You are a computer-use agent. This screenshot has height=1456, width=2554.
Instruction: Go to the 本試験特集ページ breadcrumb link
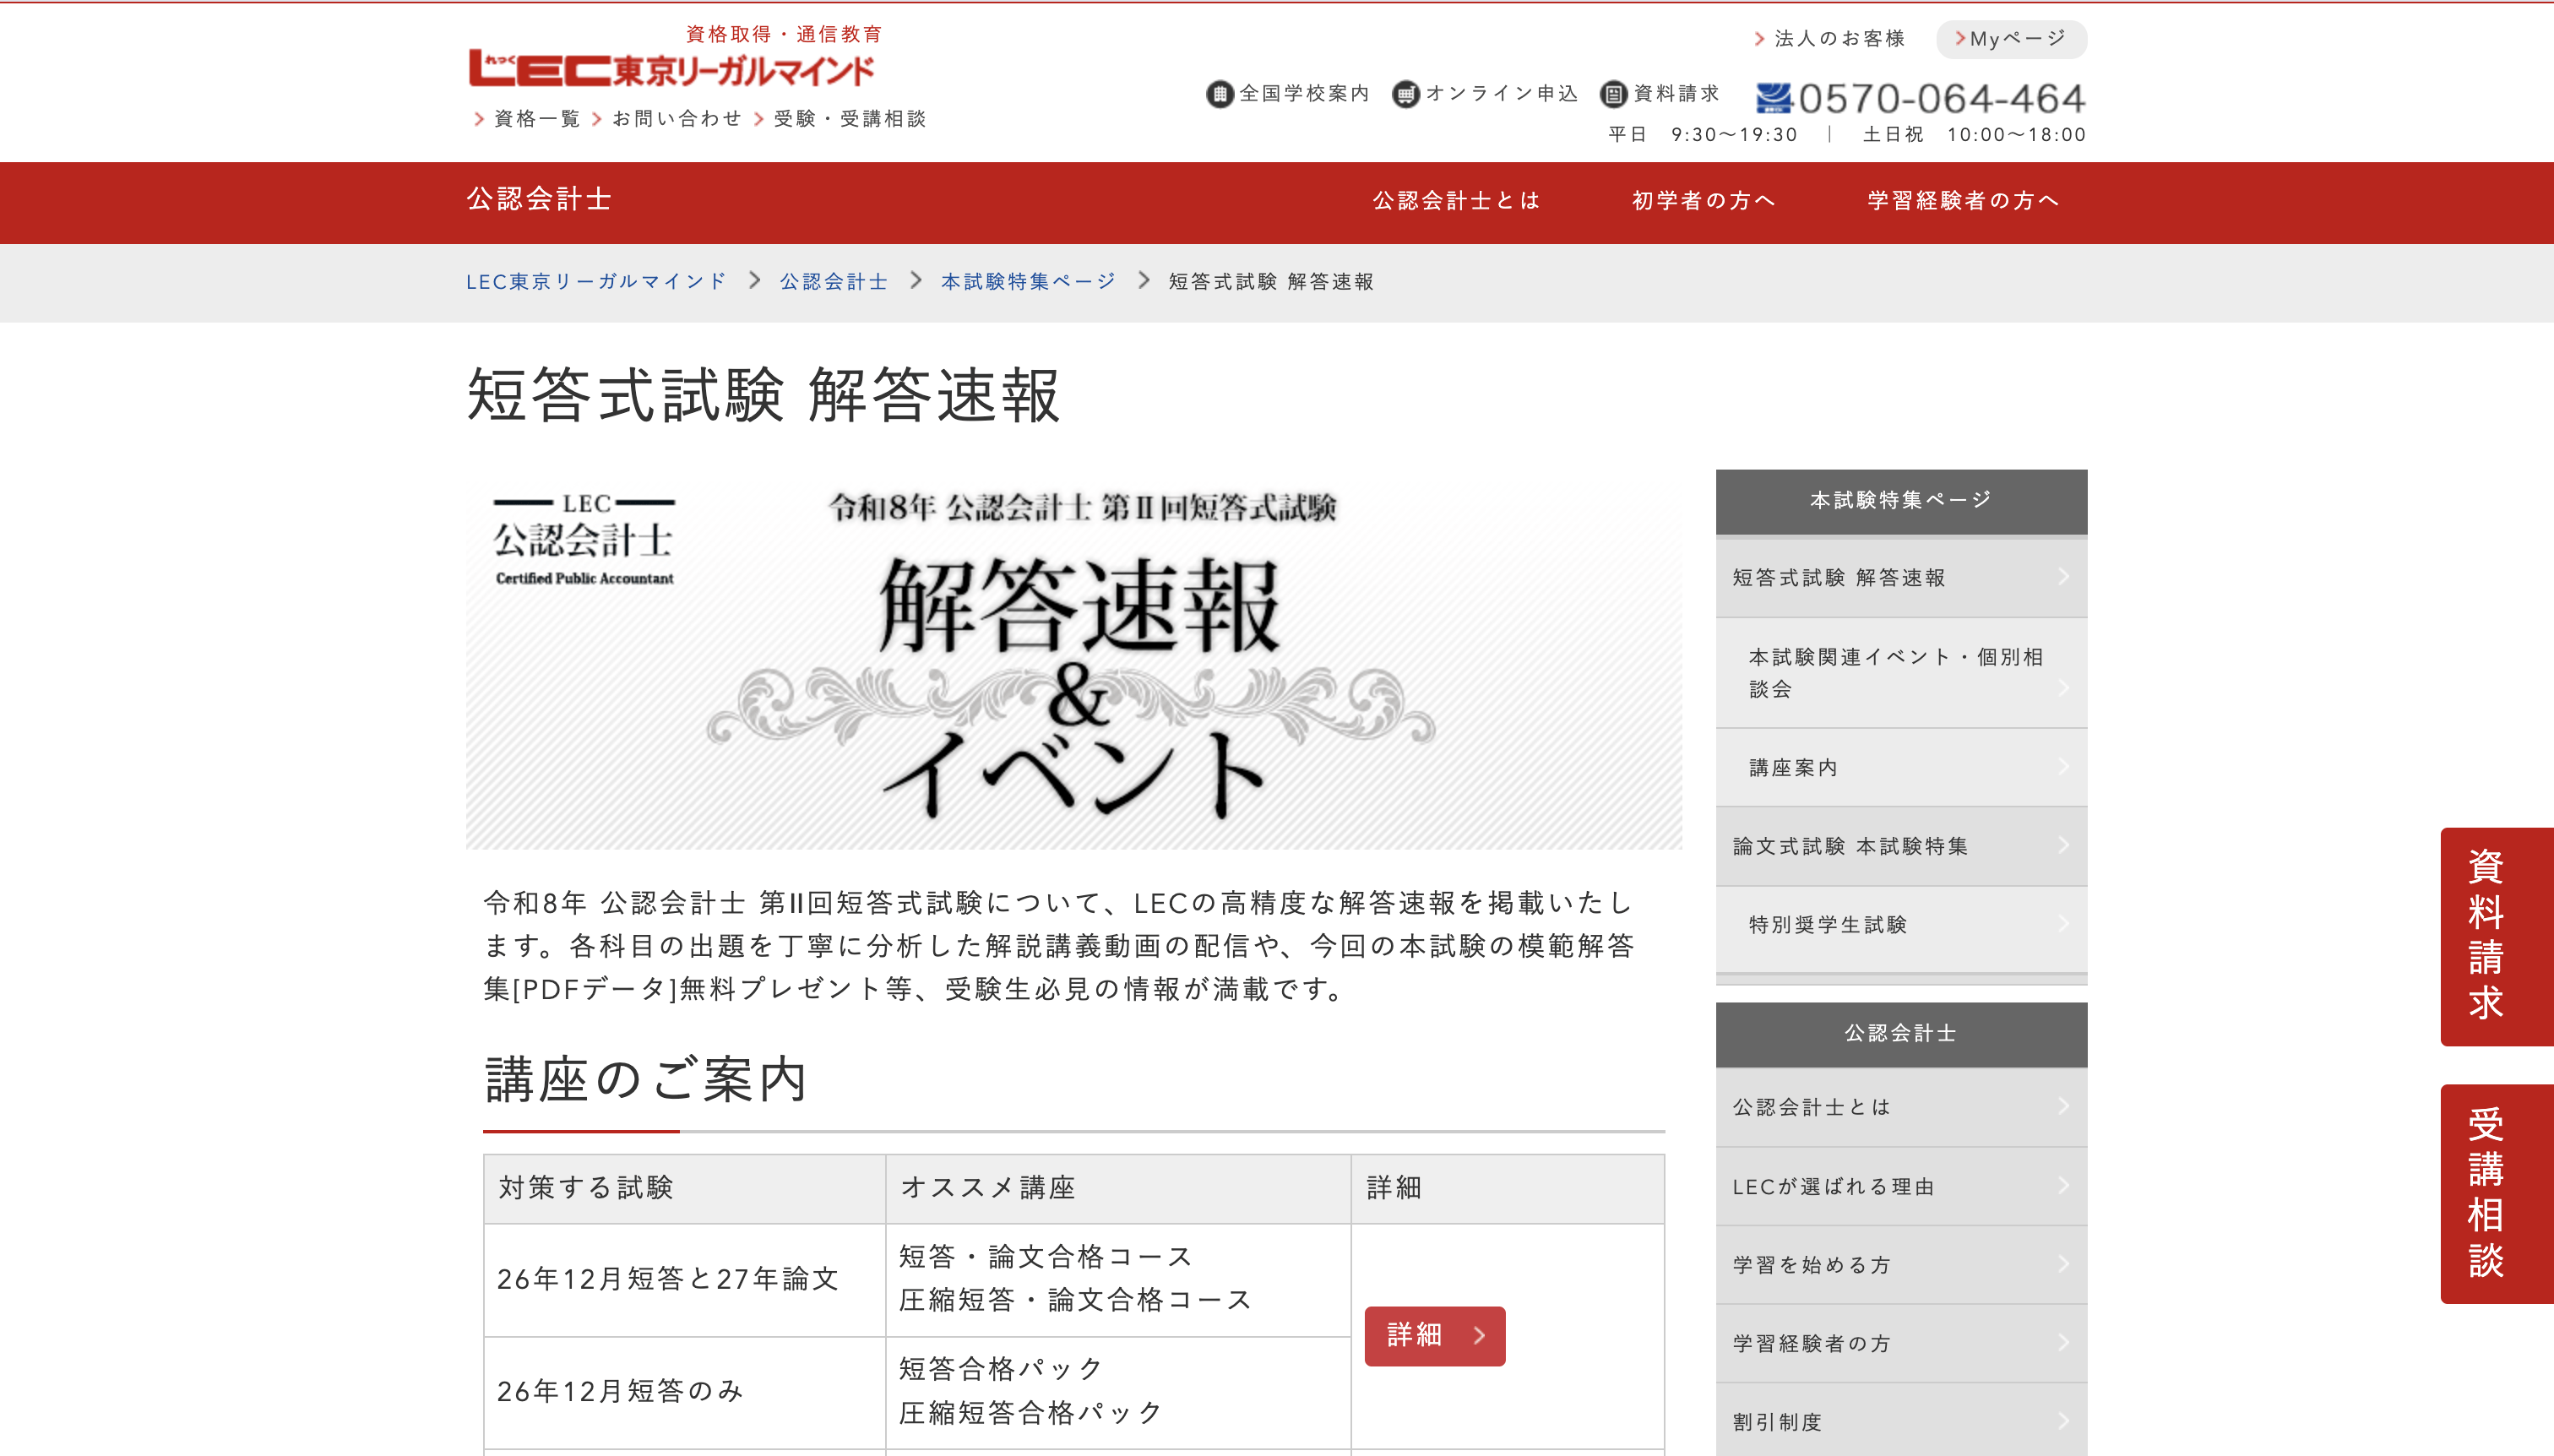tap(1028, 282)
